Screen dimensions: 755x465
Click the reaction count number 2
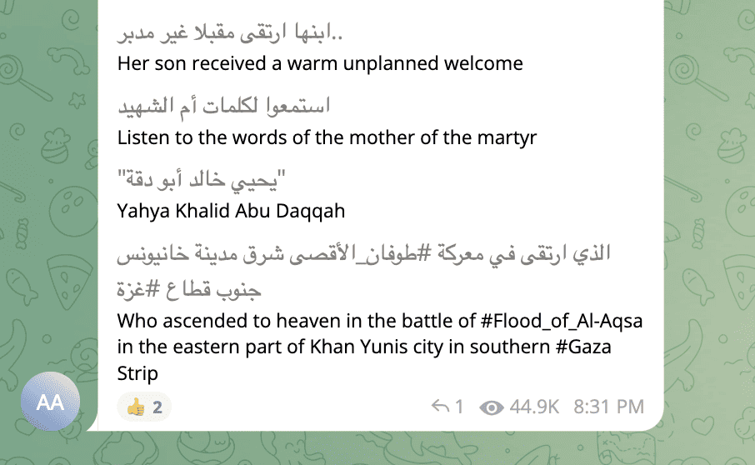157,407
